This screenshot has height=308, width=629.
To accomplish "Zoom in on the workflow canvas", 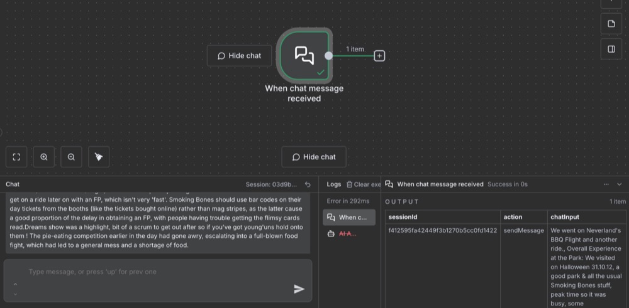I will click(44, 157).
